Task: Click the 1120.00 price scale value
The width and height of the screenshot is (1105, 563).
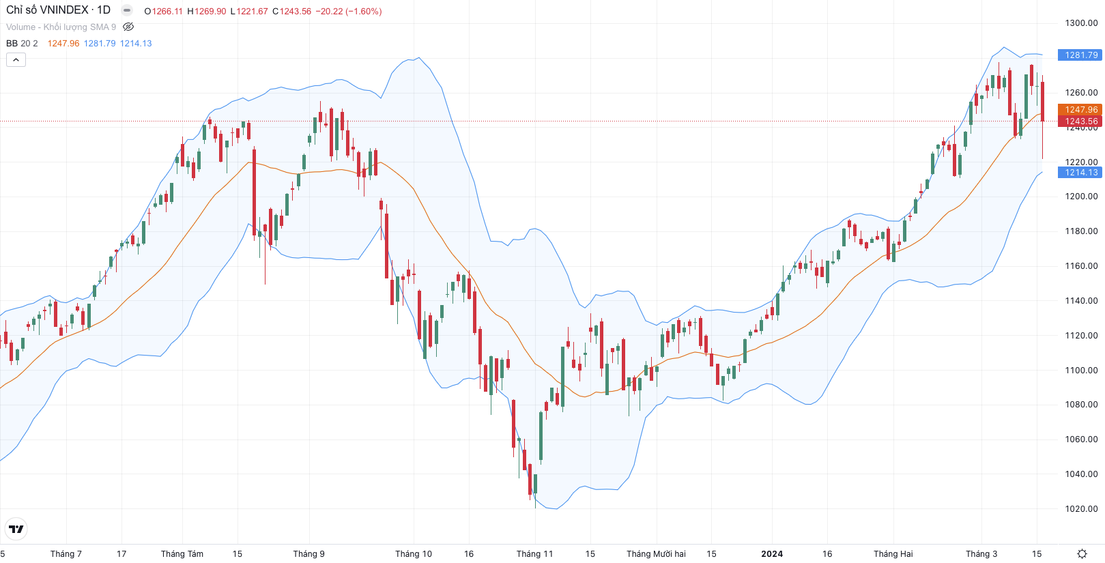Action: coord(1081,335)
